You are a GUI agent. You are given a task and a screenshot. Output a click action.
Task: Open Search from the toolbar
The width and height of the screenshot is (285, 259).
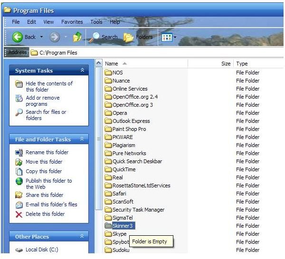pyautogui.click(x=103, y=37)
